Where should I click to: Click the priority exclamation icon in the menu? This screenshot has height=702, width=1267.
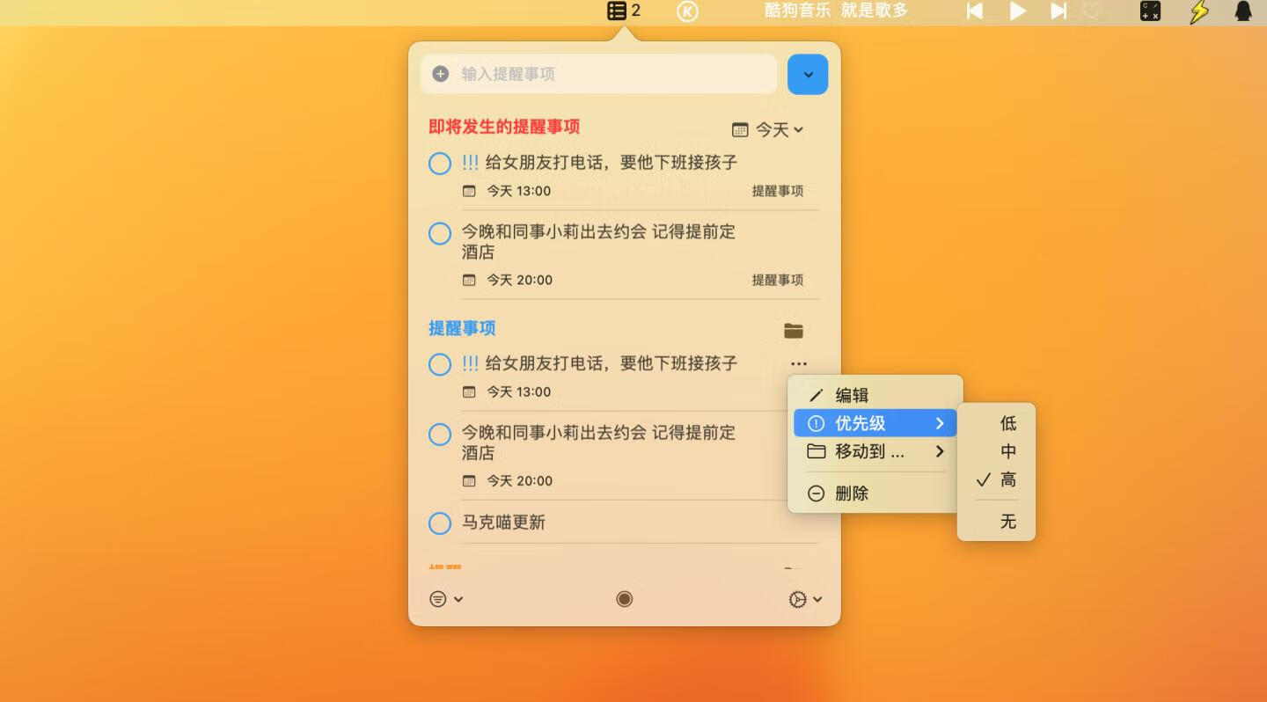pos(816,423)
